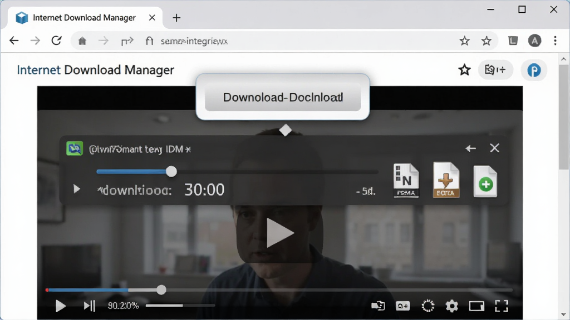Click the page scrollbar up arrow

(563, 59)
